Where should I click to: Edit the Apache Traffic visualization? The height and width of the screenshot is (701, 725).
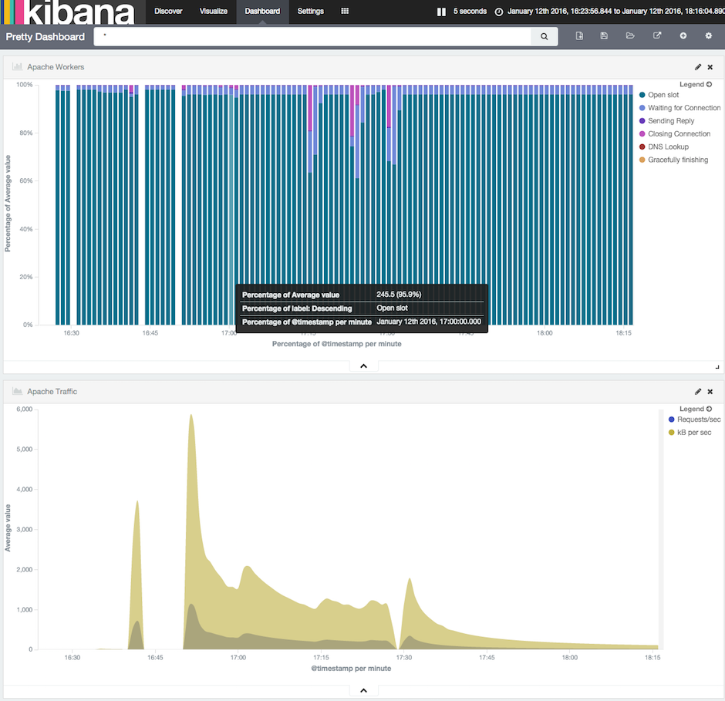tap(698, 392)
